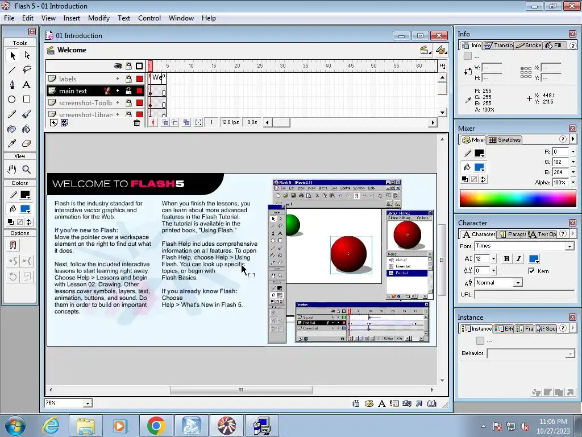Screen dimensions: 582x437
Task: Select the Arrow tool in Tools panel
Action: click(13, 55)
